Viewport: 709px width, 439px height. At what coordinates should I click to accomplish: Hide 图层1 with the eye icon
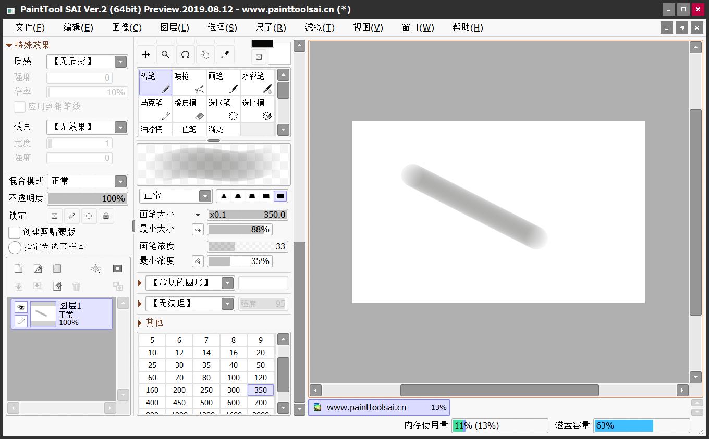tap(21, 307)
